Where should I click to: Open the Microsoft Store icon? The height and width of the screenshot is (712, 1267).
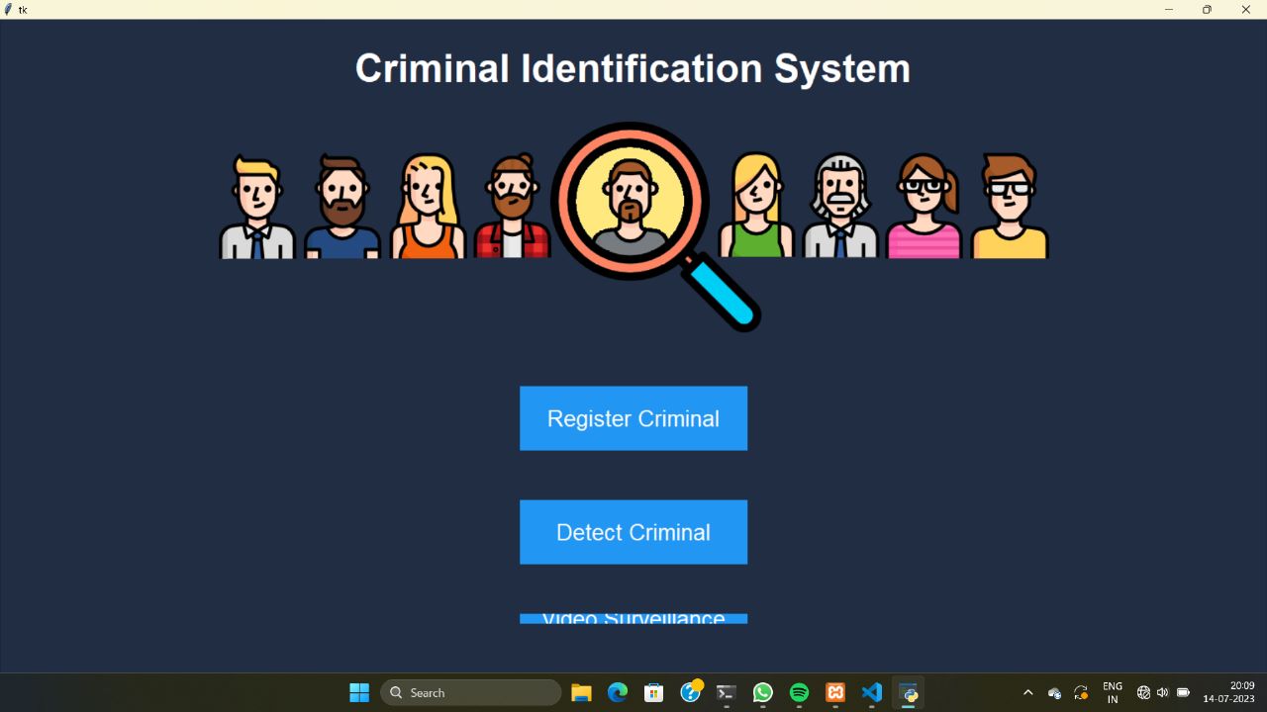tap(653, 692)
